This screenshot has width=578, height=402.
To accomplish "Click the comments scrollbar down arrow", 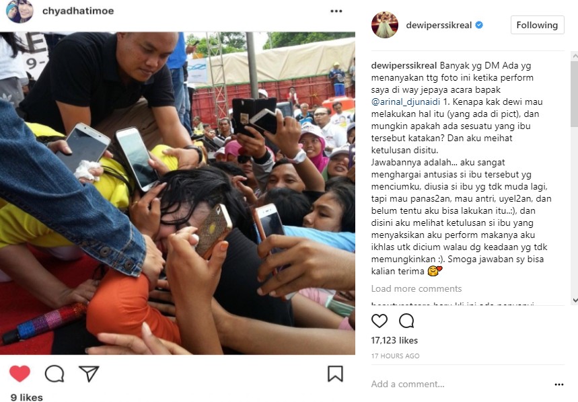I will click(x=575, y=300).
